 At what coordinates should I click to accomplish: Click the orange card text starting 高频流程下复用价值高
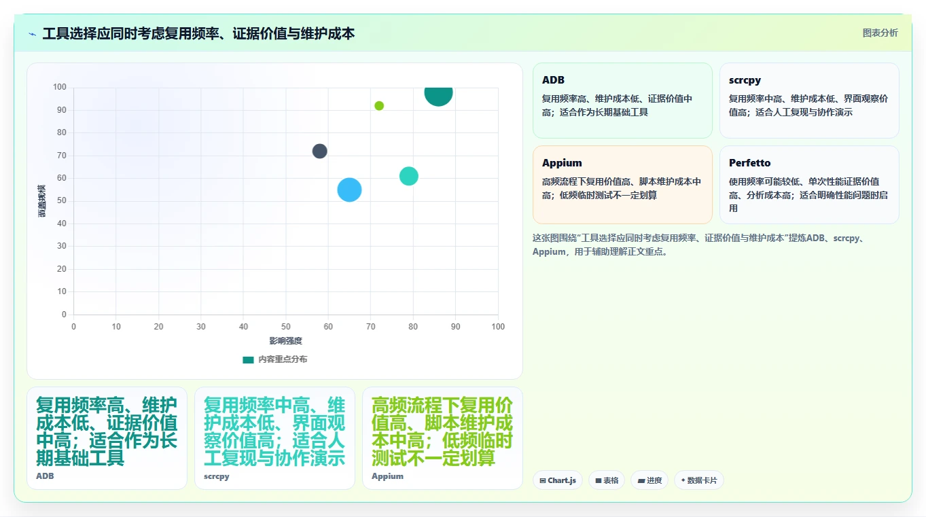622,188
